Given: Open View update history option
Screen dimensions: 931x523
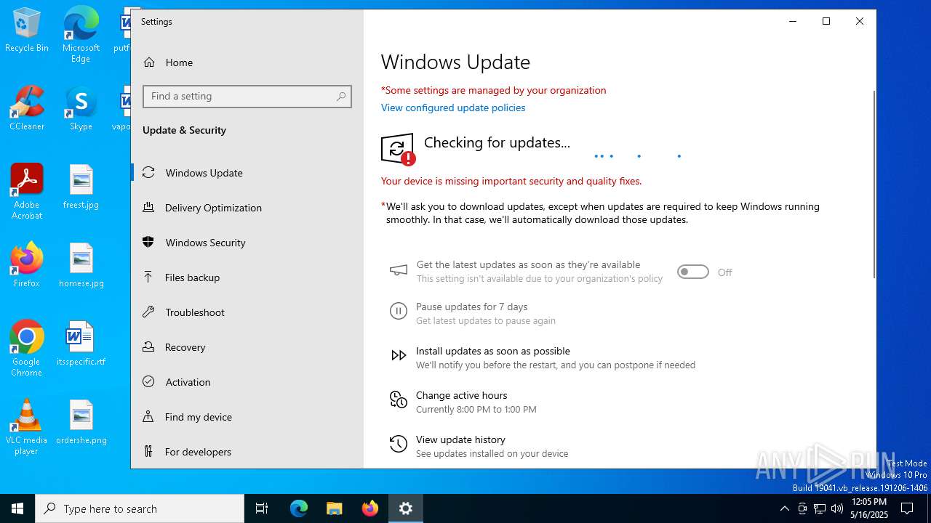Looking at the screenshot, I should 460,439.
